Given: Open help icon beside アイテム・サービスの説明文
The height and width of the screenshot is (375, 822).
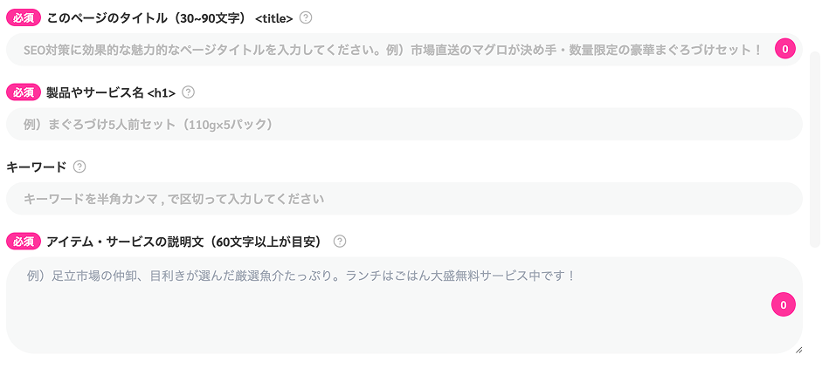Looking at the screenshot, I should coord(340,241).
